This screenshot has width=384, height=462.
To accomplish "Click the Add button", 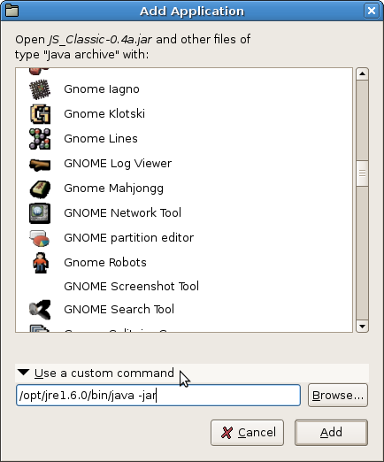I will (x=331, y=432).
